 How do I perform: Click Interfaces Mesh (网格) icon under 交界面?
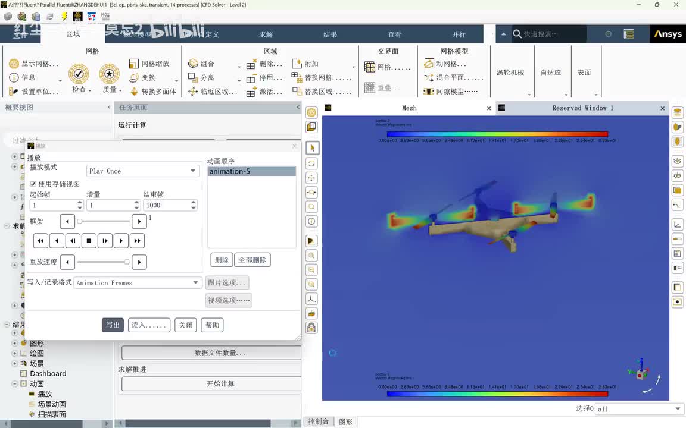370,67
